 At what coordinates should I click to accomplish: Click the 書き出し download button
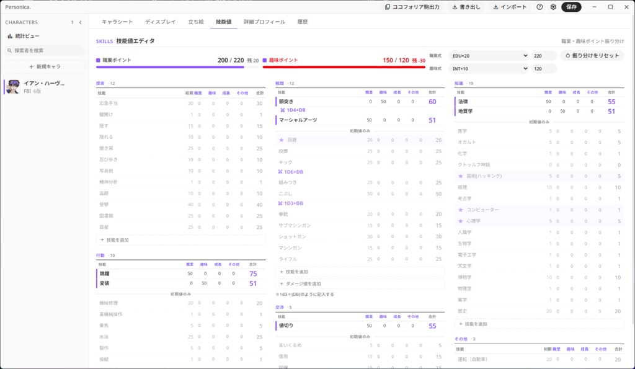click(x=466, y=7)
